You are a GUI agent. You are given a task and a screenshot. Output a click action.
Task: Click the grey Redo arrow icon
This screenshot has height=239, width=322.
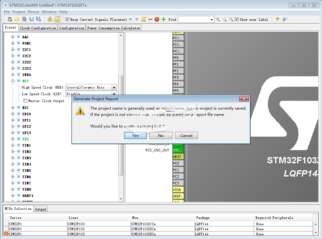click(137, 19)
